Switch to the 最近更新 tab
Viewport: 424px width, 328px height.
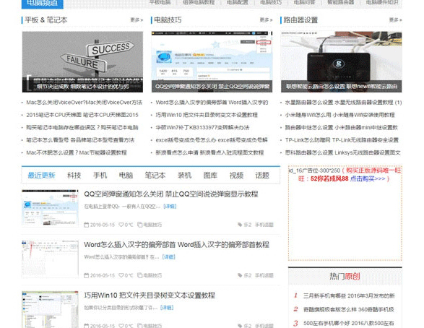click(x=42, y=176)
